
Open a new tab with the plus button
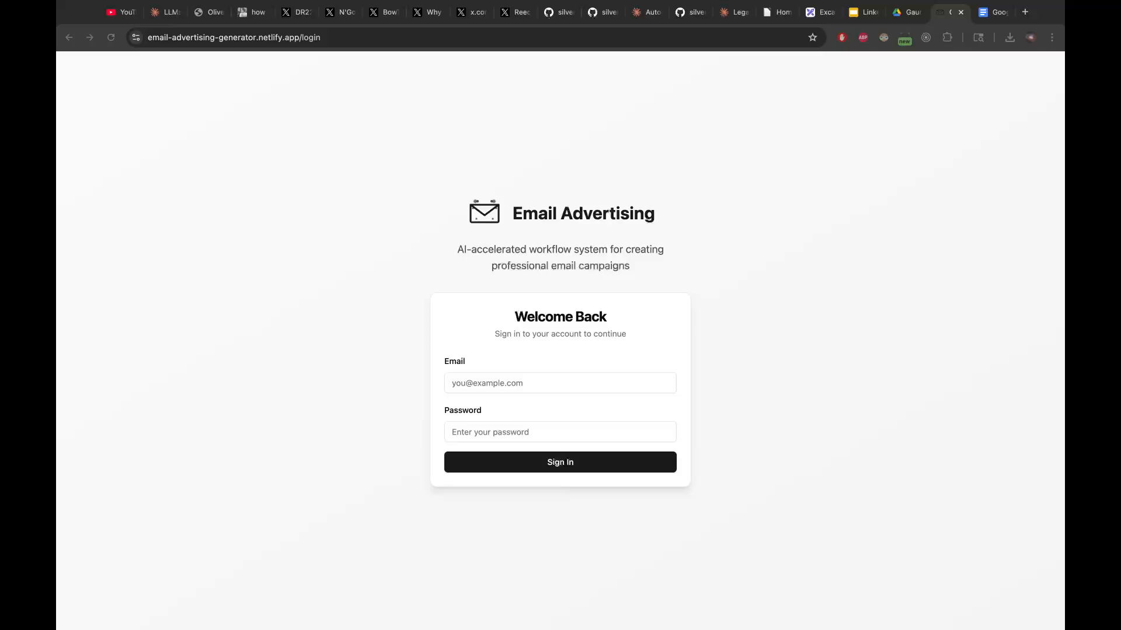1025,12
